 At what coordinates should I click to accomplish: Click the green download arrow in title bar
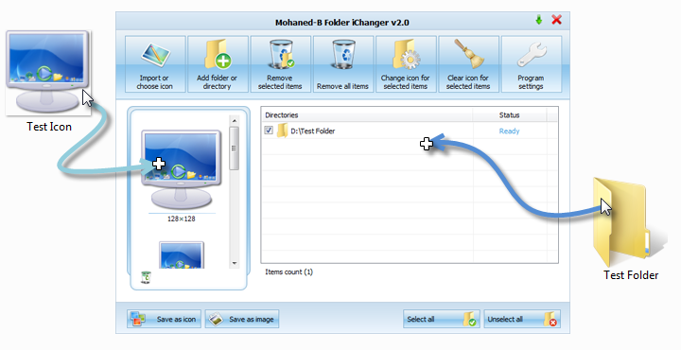(539, 20)
